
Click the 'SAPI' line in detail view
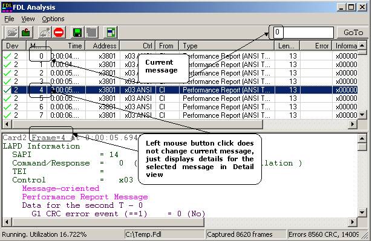point(65,155)
